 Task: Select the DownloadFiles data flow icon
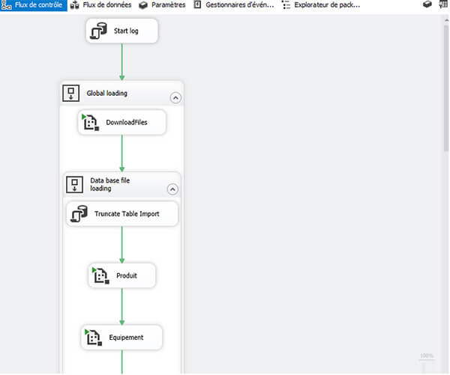(x=91, y=123)
